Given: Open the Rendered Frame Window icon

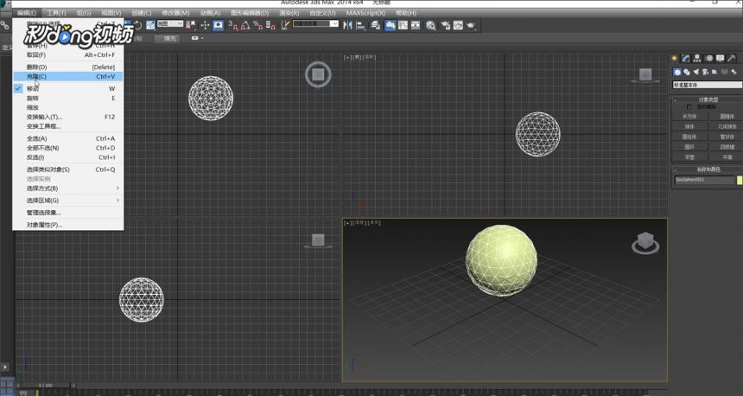Looking at the screenshot, I should pyautogui.click(x=458, y=25).
